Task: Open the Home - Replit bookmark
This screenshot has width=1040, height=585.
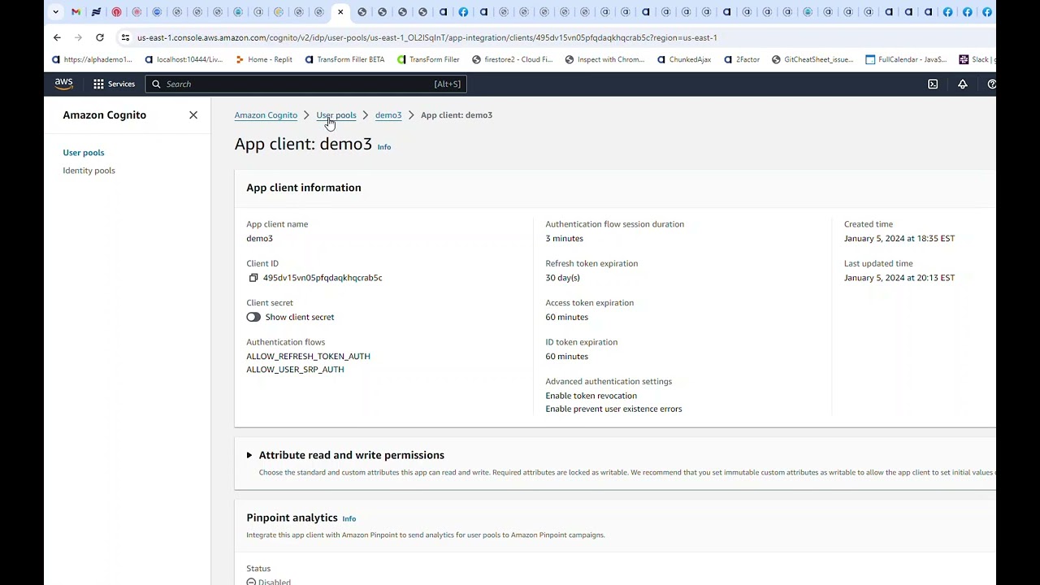Action: coord(263,59)
